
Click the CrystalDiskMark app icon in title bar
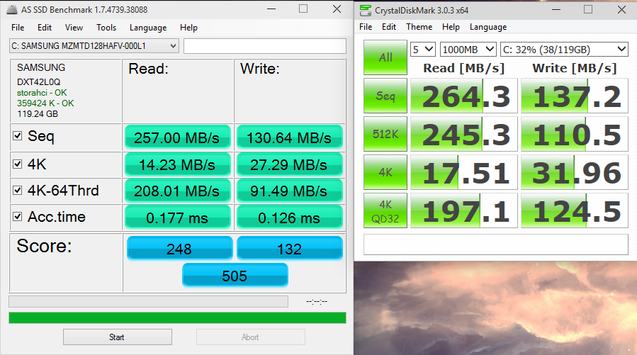(x=366, y=10)
